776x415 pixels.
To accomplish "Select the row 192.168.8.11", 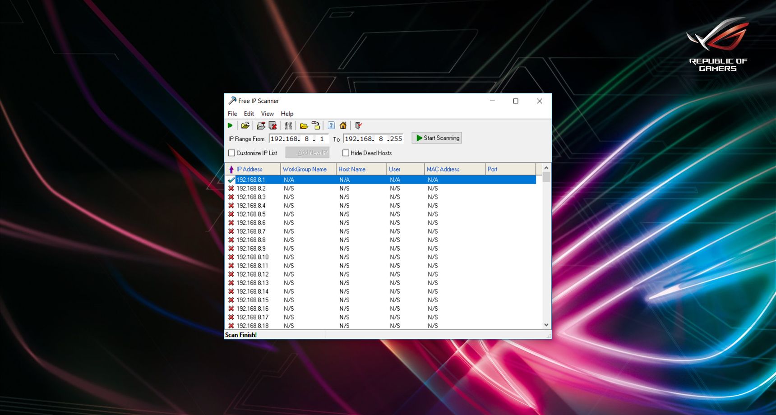I will coord(381,265).
